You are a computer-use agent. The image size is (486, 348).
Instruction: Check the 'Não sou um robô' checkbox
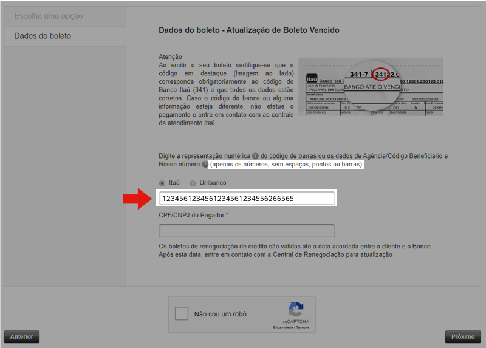[x=182, y=313]
